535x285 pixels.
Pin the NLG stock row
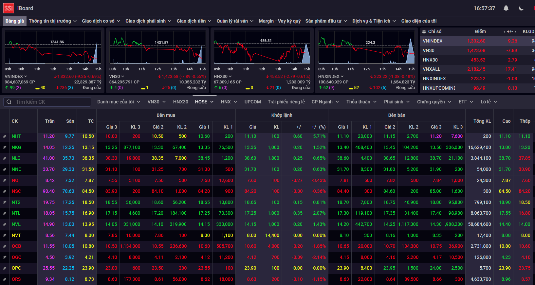pos(5,158)
